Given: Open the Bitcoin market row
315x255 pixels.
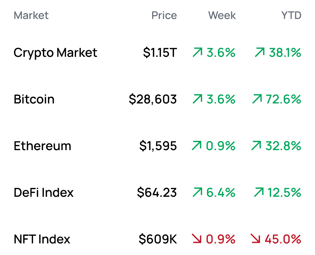Looking at the screenshot, I should point(34,99).
